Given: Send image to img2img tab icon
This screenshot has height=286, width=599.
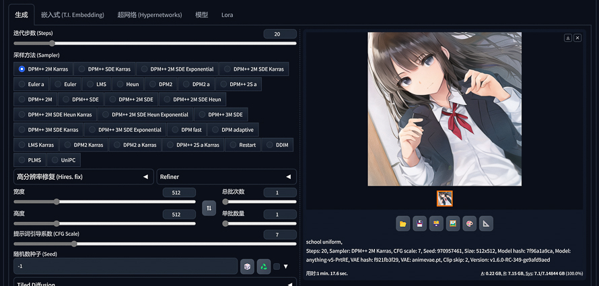Looking at the screenshot, I should click(x=453, y=224).
